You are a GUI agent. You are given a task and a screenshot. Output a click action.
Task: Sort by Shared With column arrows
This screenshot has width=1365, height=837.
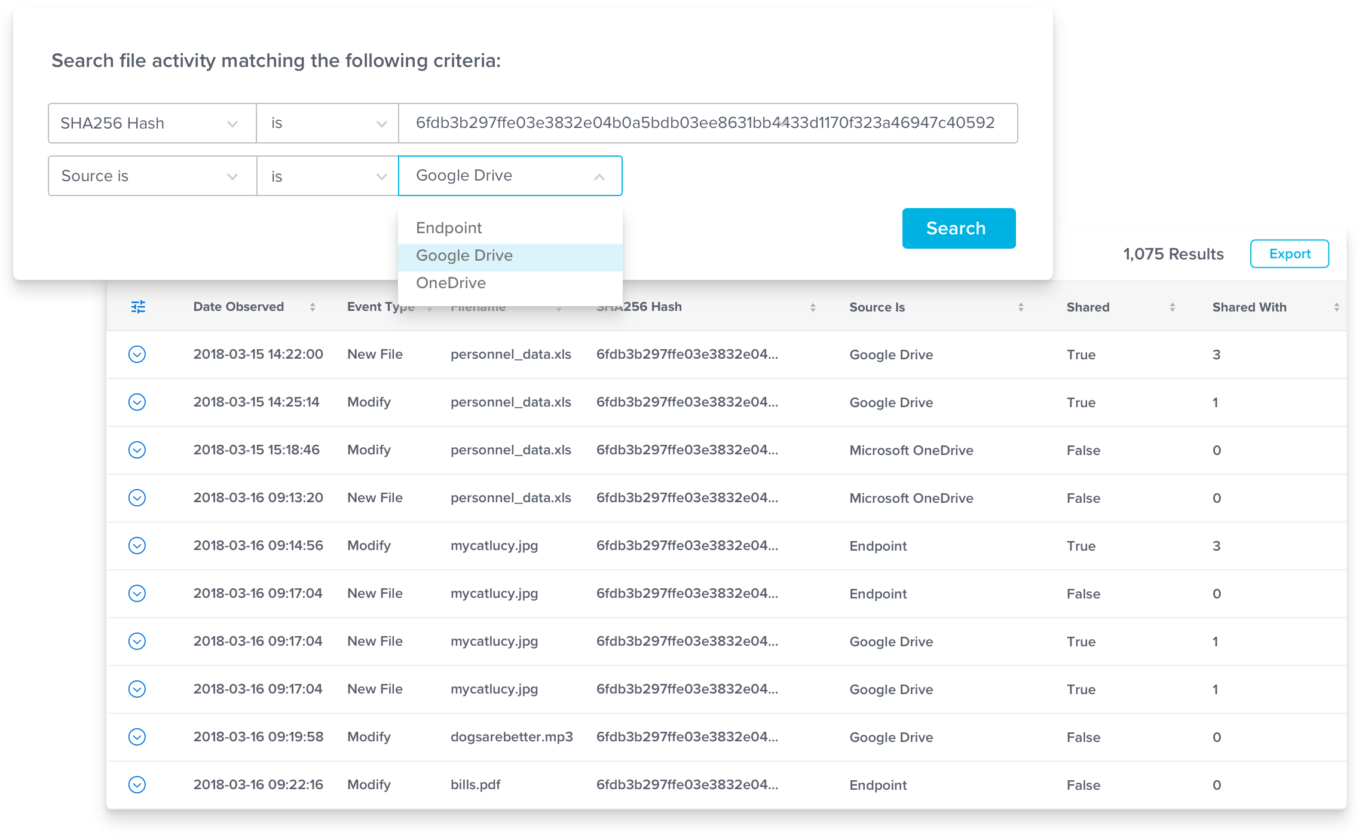point(1336,307)
